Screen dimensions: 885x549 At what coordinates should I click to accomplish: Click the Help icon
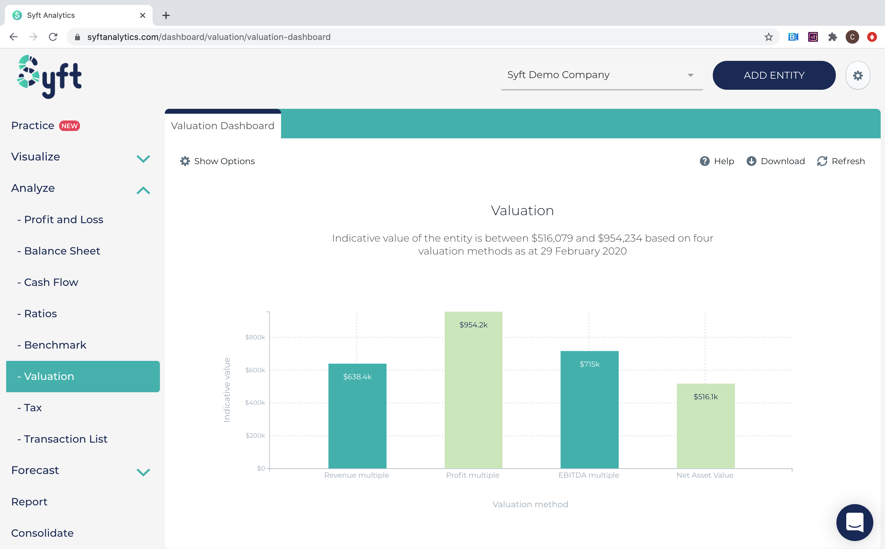(705, 161)
